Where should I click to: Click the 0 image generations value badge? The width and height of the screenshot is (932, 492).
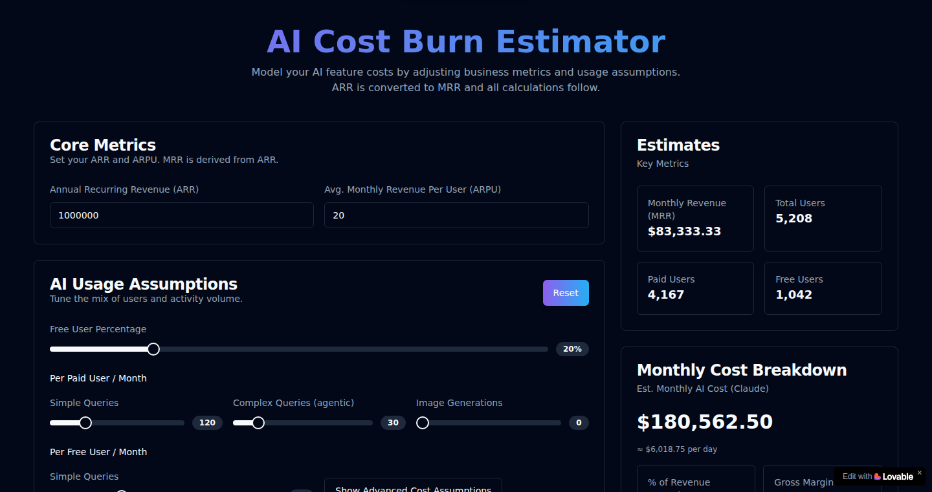click(x=579, y=423)
